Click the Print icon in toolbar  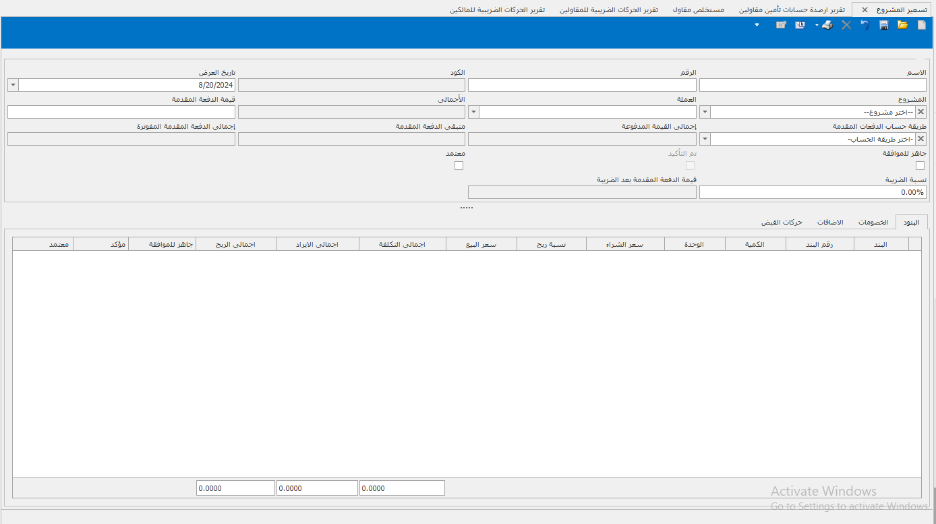point(827,25)
